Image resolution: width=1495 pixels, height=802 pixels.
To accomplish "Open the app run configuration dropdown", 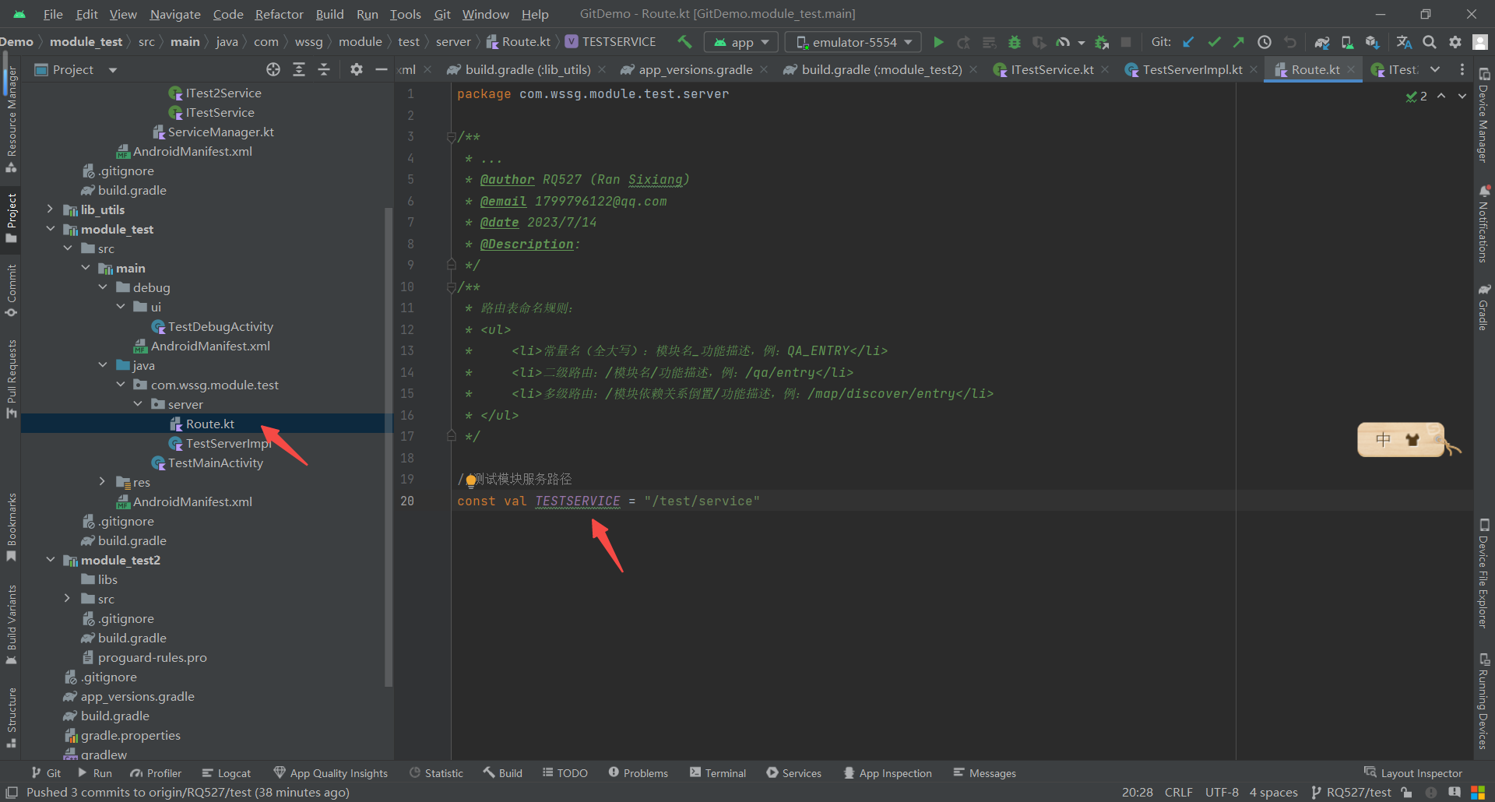I will pyautogui.click(x=741, y=42).
